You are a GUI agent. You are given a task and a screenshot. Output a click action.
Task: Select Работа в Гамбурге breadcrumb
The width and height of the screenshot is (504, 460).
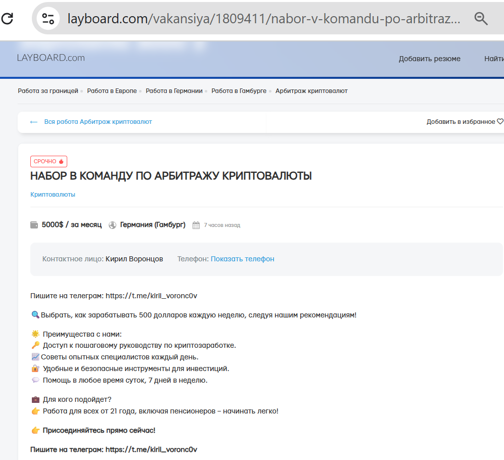pyautogui.click(x=239, y=91)
